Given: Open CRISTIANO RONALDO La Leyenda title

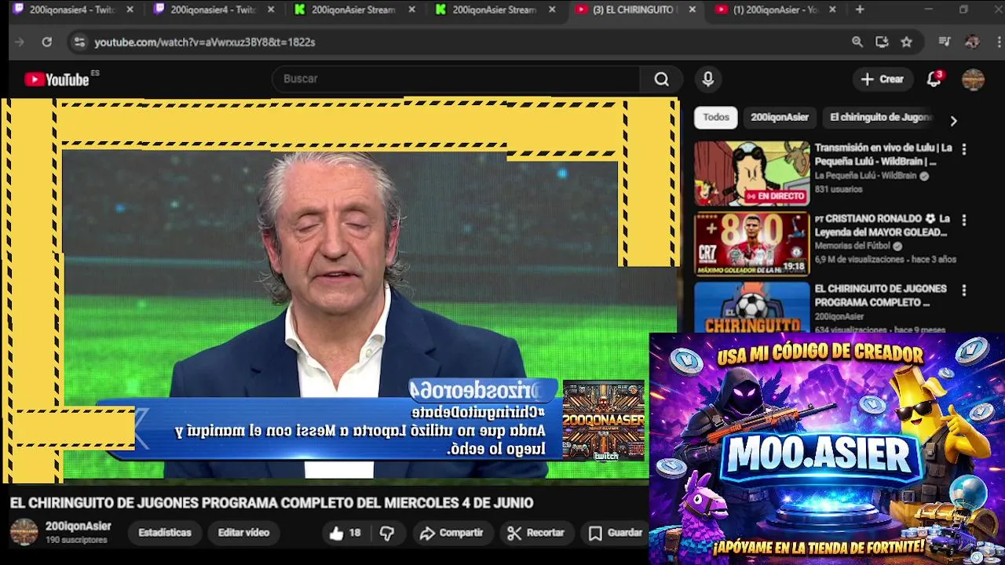Looking at the screenshot, I should [883, 225].
